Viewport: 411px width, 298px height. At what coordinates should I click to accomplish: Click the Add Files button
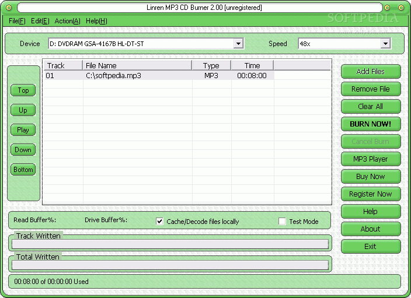(x=371, y=71)
